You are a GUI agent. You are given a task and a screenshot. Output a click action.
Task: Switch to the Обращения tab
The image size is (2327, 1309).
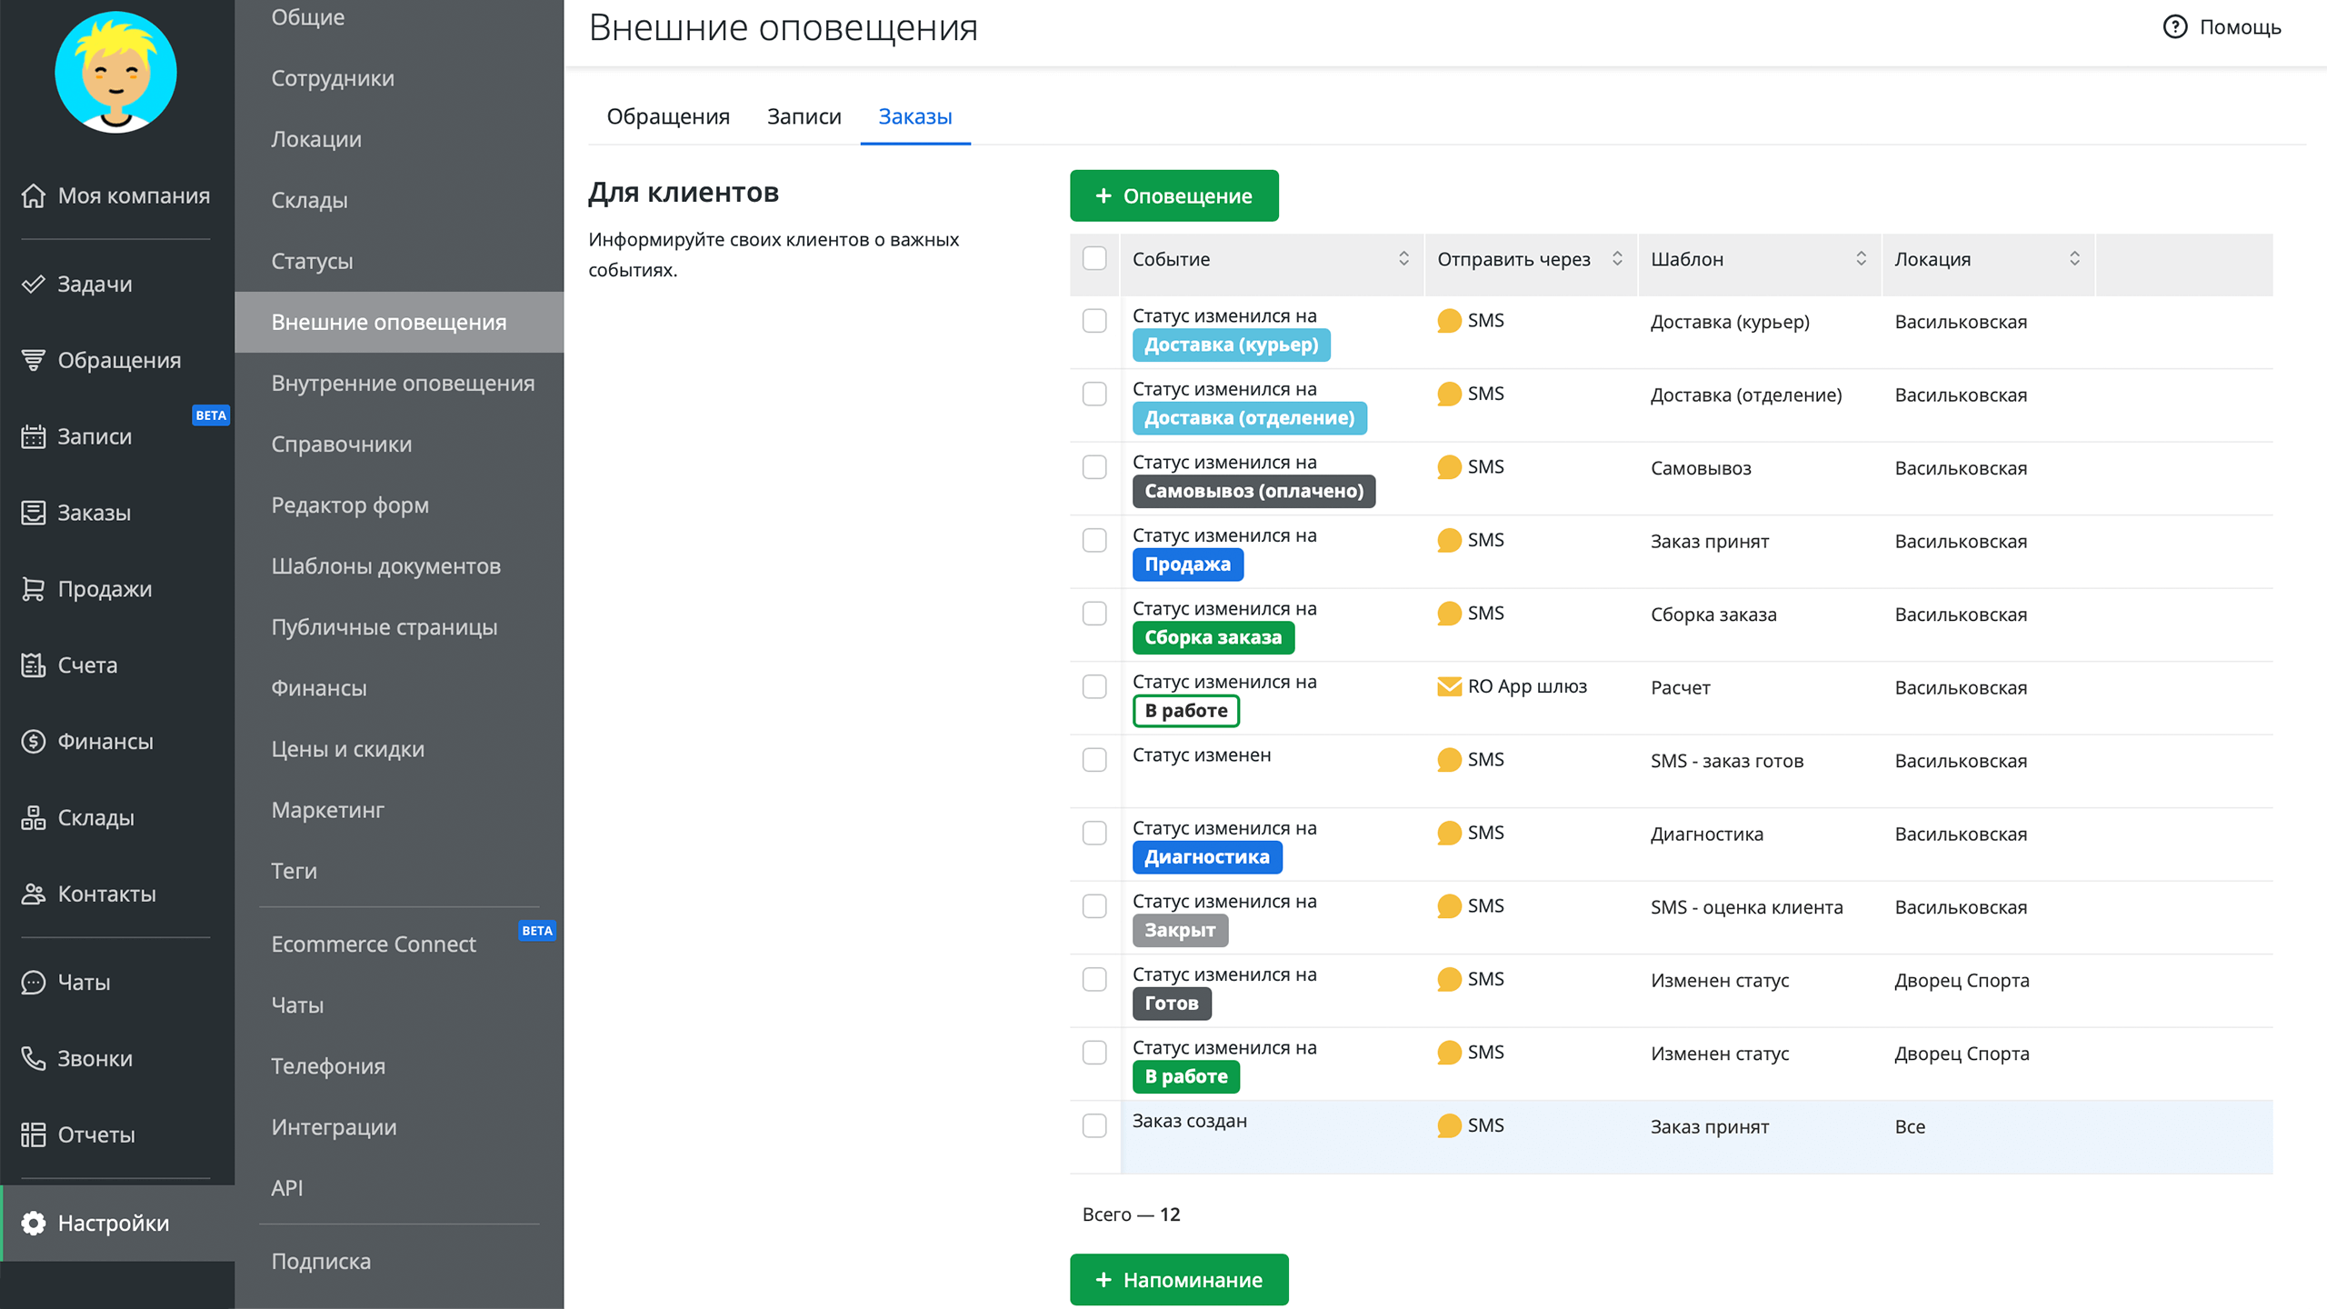pyautogui.click(x=668, y=117)
